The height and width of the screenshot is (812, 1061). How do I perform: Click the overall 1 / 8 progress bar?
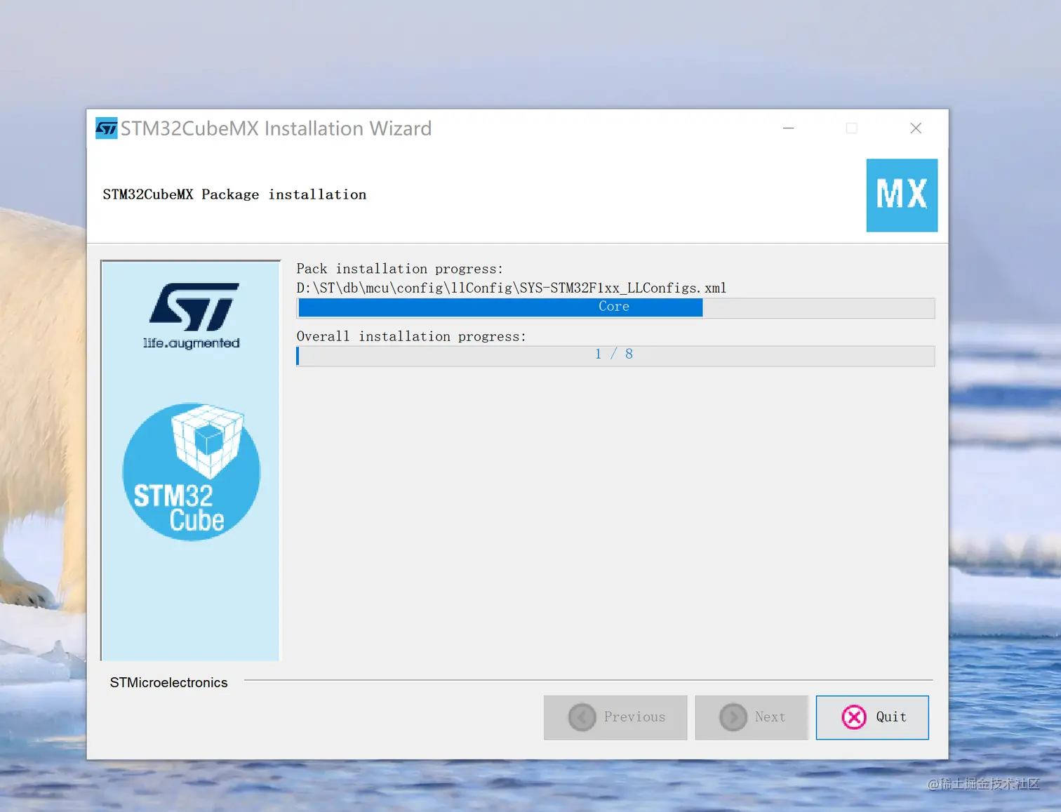tap(615, 355)
